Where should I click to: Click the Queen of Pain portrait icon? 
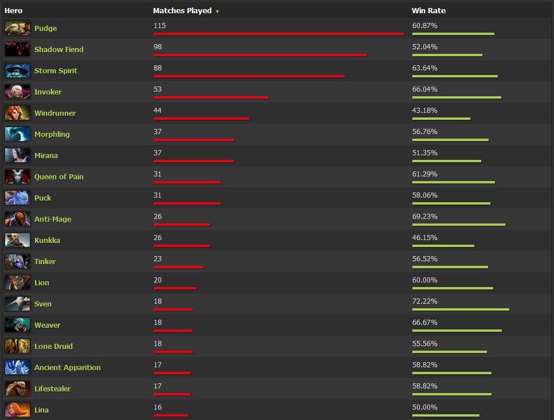[x=17, y=176]
